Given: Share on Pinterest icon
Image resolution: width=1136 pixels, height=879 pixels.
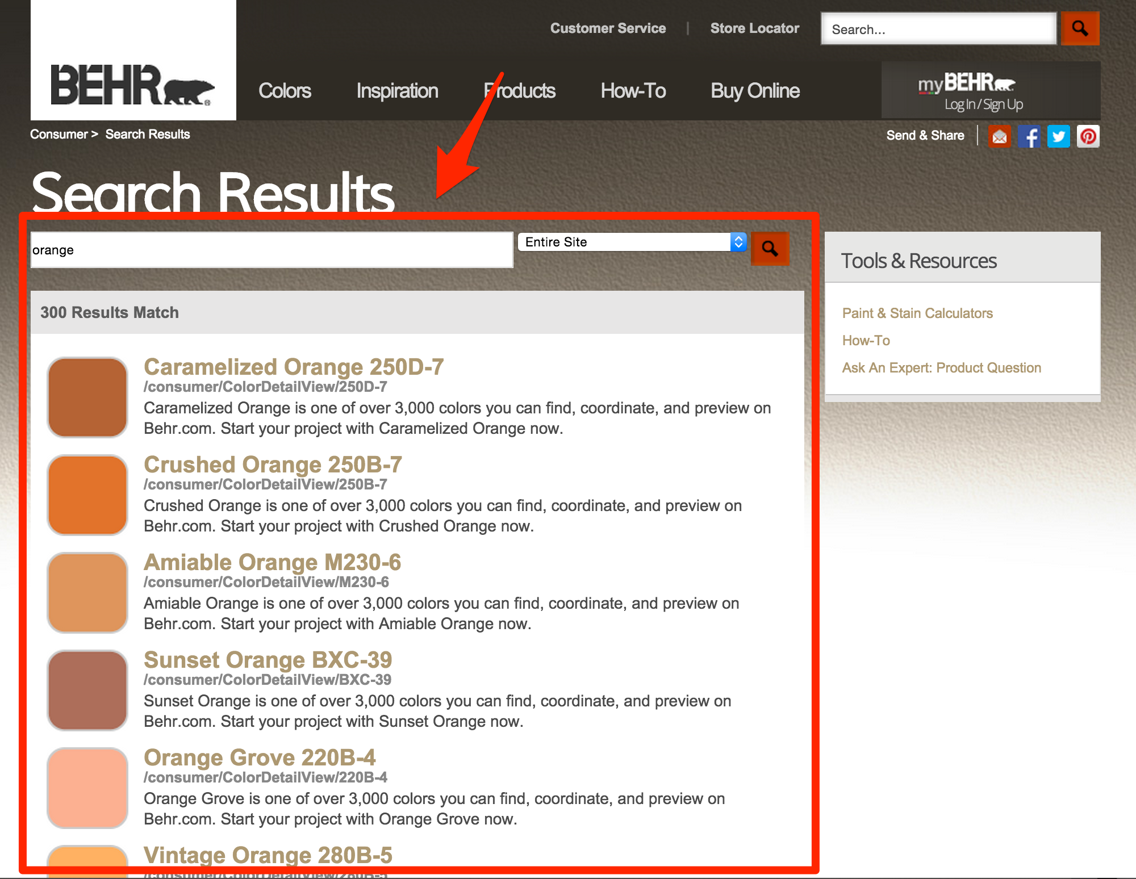Looking at the screenshot, I should coord(1088,136).
